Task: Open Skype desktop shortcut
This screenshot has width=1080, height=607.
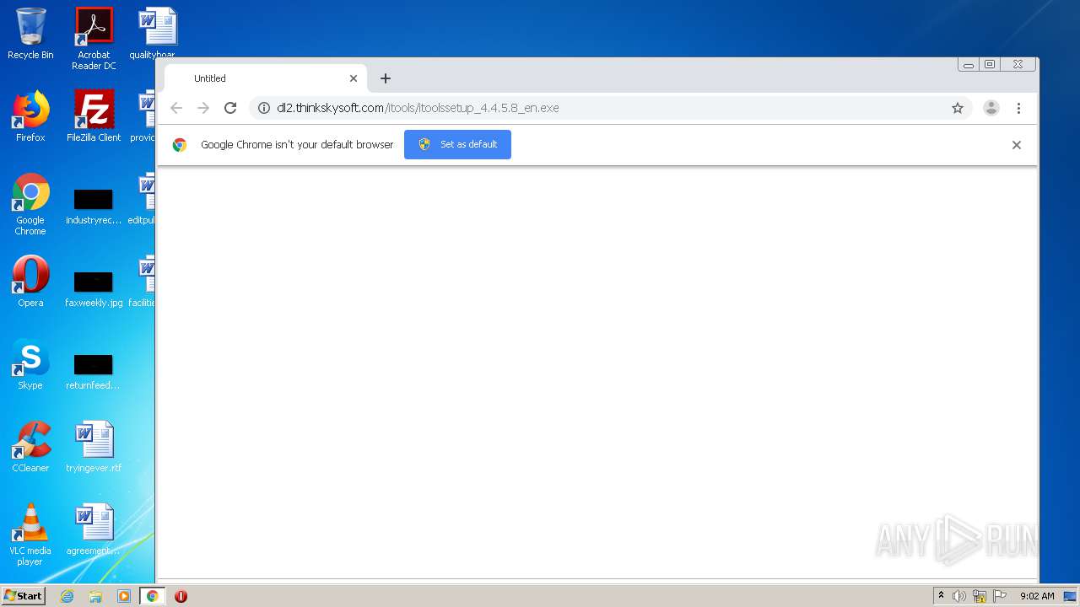Action: (x=30, y=364)
